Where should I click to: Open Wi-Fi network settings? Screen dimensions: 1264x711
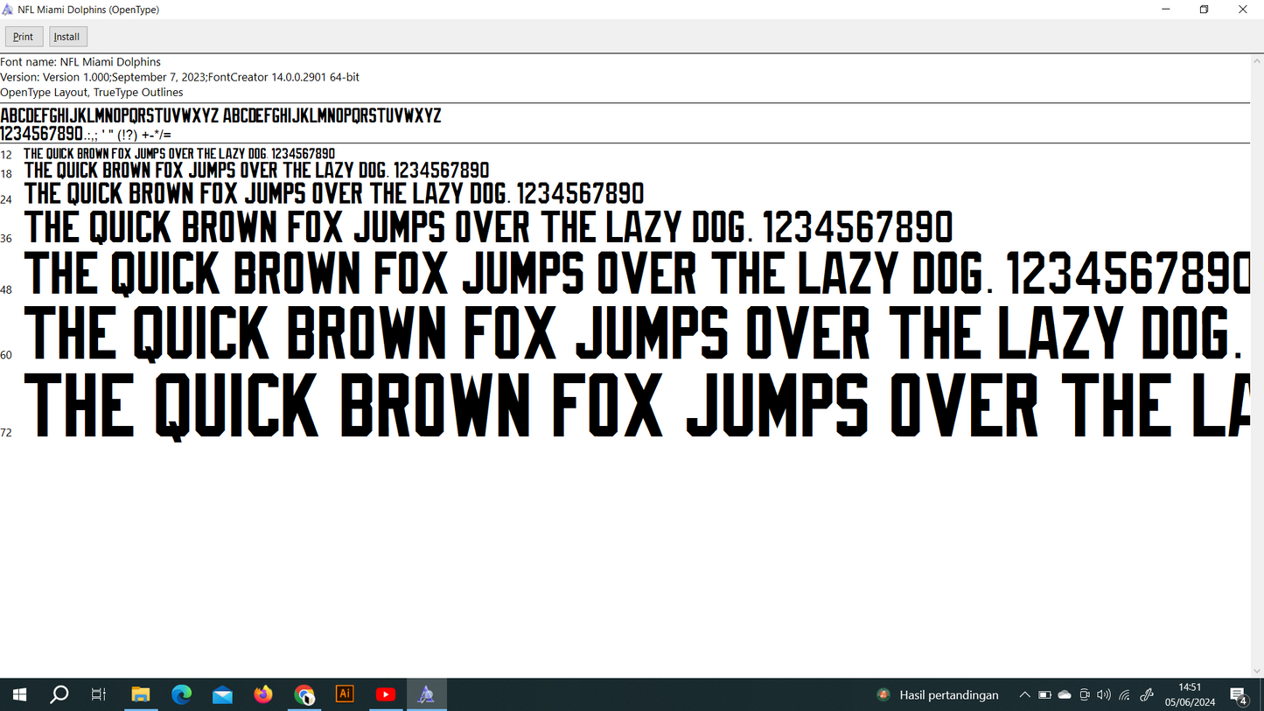click(x=1125, y=695)
